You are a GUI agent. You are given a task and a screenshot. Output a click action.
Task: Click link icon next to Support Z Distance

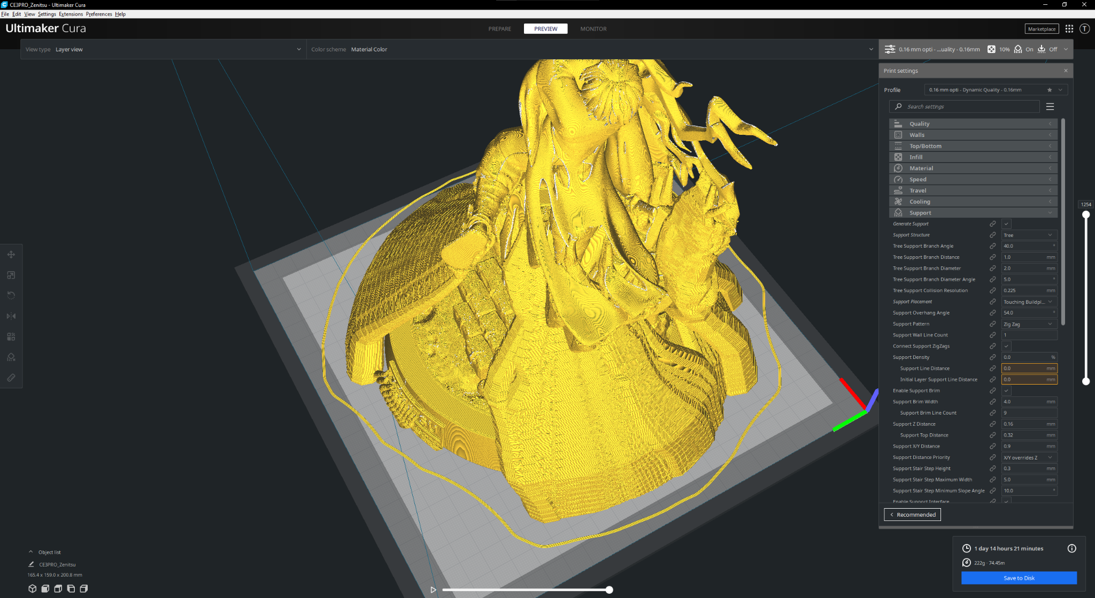(993, 424)
